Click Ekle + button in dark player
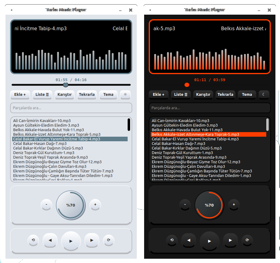 159,95
